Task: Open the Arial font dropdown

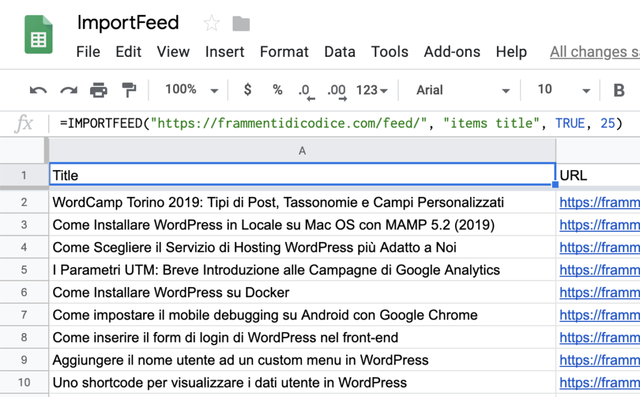Action: (463, 90)
